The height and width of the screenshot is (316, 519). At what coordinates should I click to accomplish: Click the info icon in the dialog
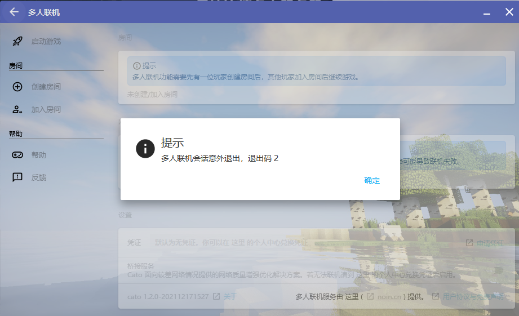145,149
